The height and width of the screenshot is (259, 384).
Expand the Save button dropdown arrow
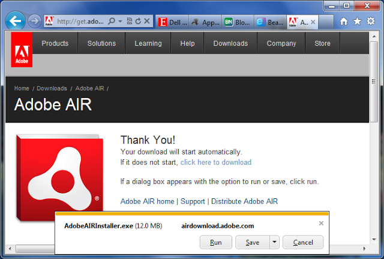[275, 242]
